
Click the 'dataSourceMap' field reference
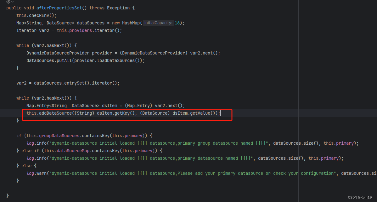pyautogui.click(x=73, y=151)
